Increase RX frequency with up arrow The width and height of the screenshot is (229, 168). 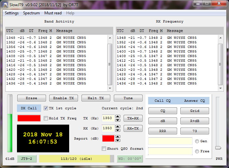118,126
